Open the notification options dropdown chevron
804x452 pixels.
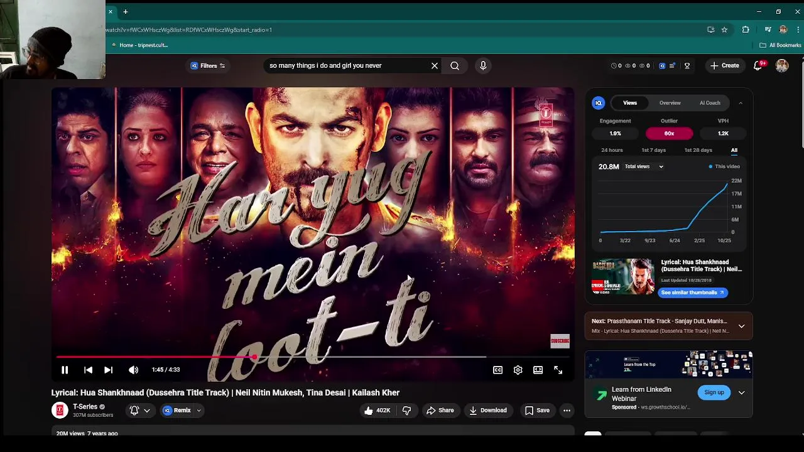click(x=147, y=411)
